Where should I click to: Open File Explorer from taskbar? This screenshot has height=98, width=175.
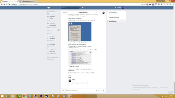[13, 96]
